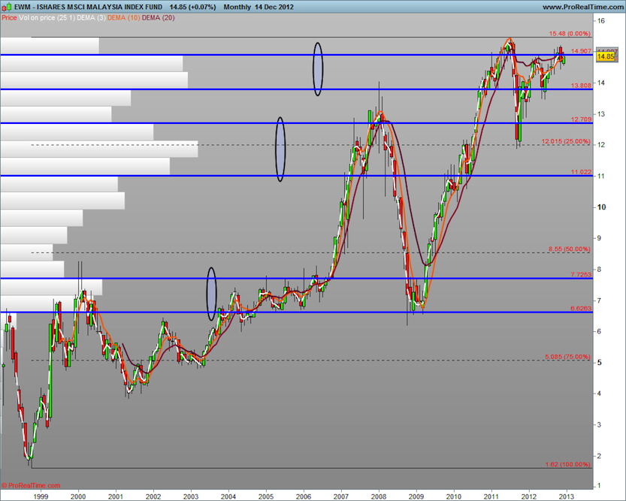Click the 2001 label on the time axis
626x501 pixels.
(116, 496)
